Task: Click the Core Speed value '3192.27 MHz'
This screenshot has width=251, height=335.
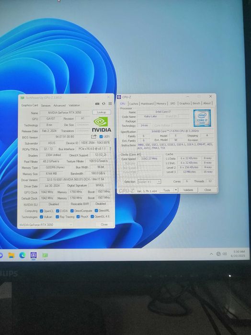Action: pos(149,159)
